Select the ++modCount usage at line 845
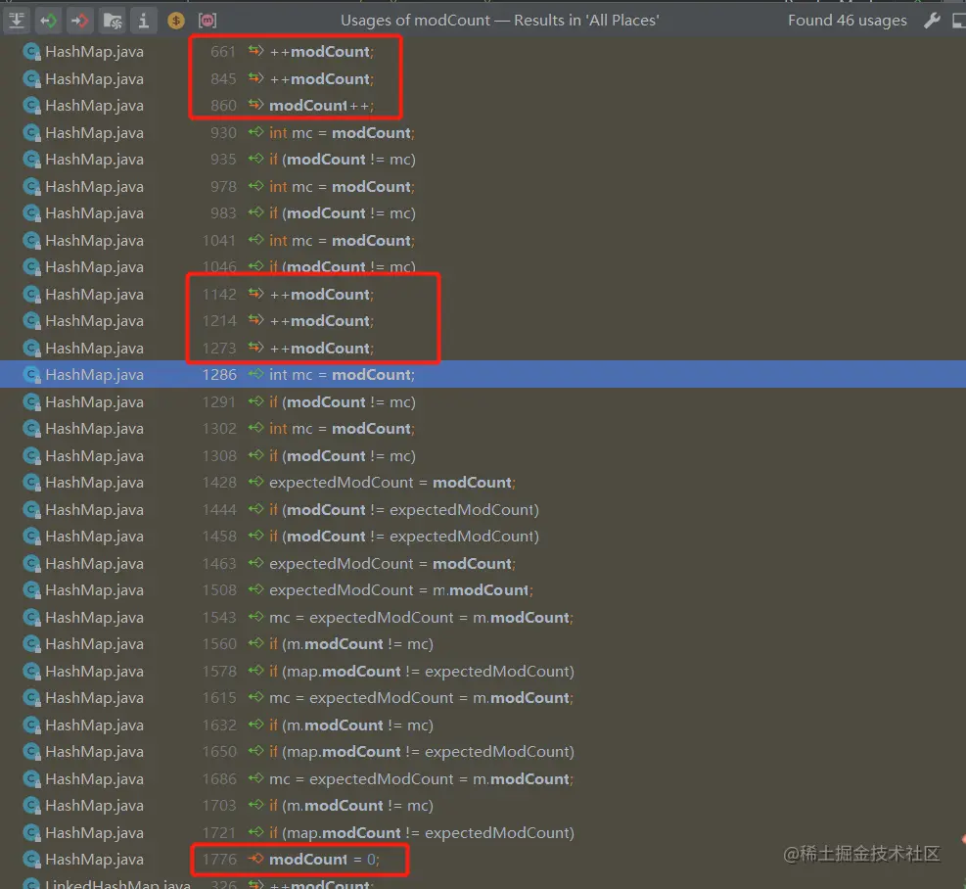The image size is (966, 889). 483,79
